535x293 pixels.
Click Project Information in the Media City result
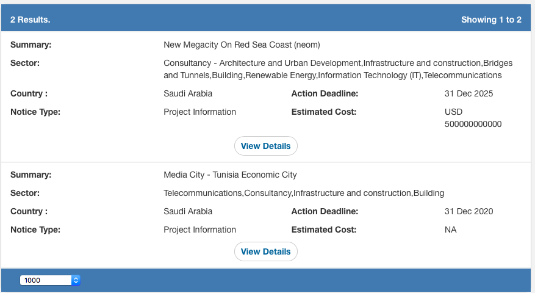click(x=199, y=230)
